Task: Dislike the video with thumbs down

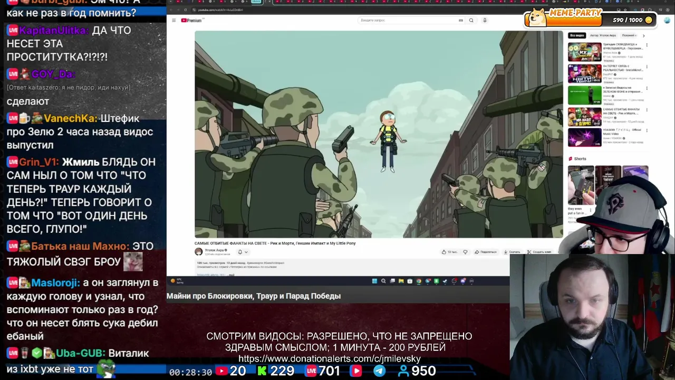Action: pyautogui.click(x=465, y=252)
